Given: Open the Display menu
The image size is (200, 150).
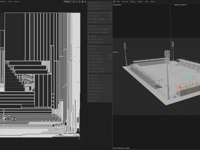Looking at the screenshot, I should 132,2.
